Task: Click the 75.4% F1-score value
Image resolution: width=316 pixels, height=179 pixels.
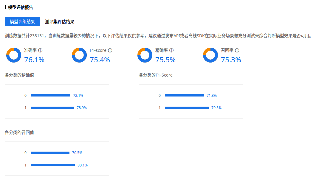Action: pyautogui.click(x=100, y=60)
